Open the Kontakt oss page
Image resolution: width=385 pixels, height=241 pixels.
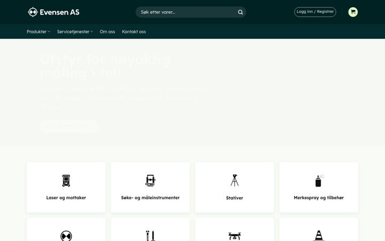[134, 32]
